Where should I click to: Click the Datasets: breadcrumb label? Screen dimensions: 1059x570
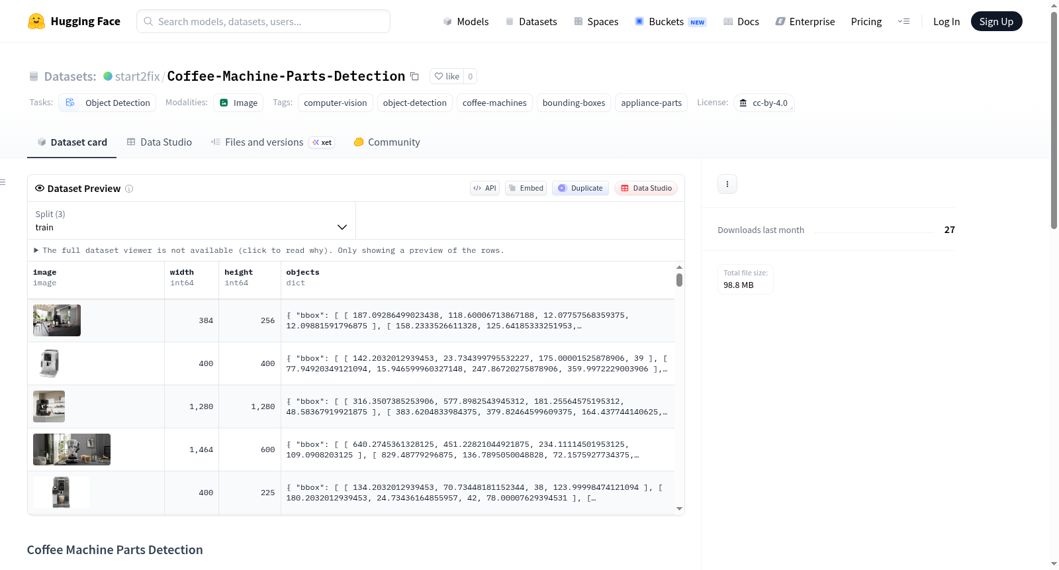[x=70, y=76]
